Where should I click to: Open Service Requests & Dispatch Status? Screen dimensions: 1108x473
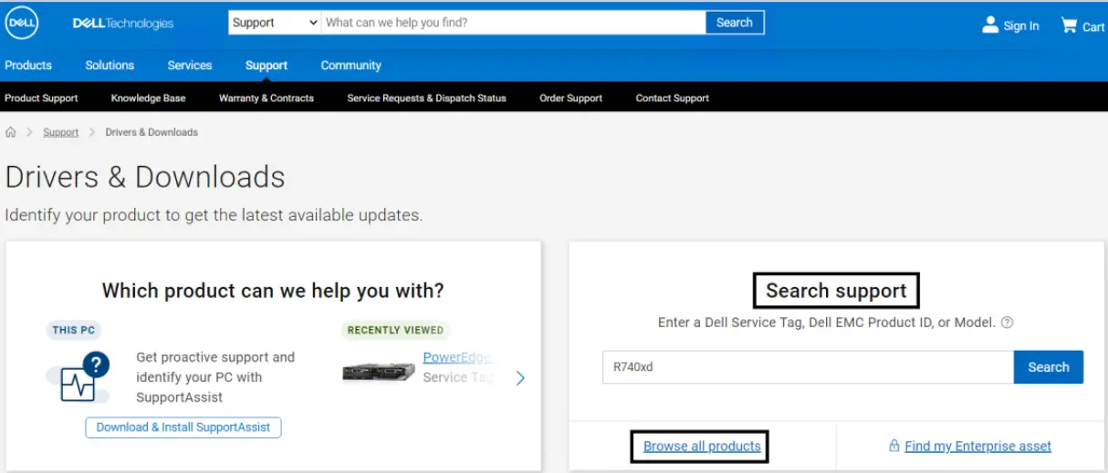426,98
